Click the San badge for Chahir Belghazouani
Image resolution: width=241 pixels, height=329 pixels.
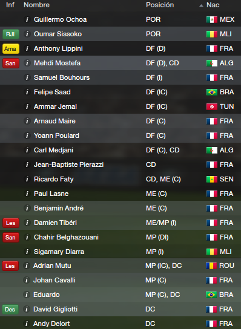point(11,237)
